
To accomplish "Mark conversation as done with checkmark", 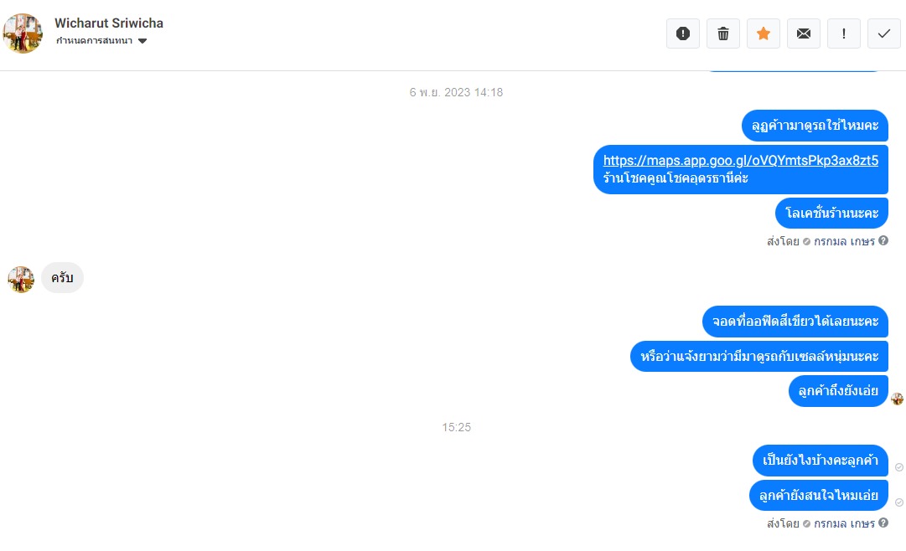I will coord(884,33).
